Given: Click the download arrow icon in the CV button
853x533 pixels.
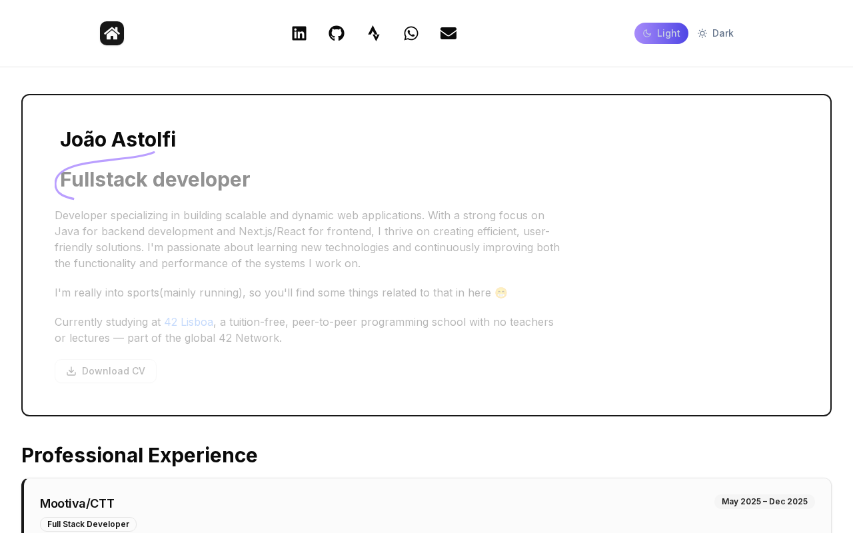Looking at the screenshot, I should (71, 371).
